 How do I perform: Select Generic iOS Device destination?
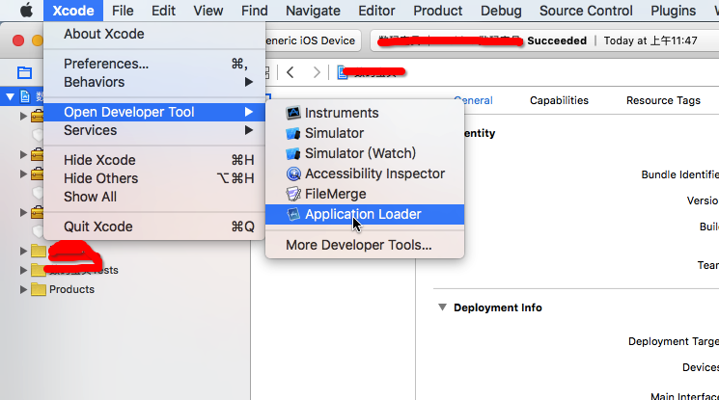point(311,40)
